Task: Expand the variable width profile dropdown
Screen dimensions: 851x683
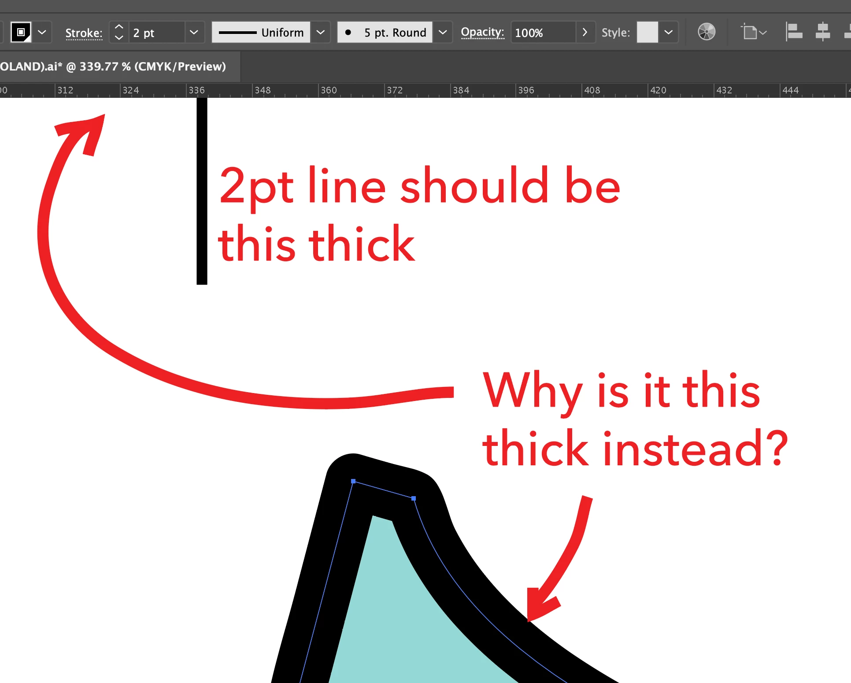Action: coord(321,32)
